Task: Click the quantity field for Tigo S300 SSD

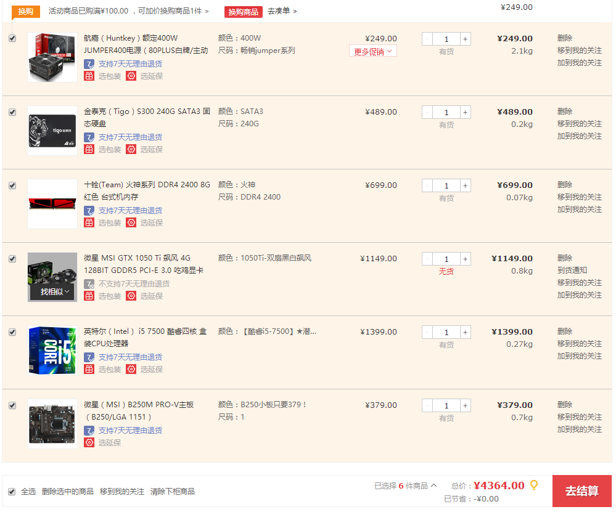Action: [446, 112]
